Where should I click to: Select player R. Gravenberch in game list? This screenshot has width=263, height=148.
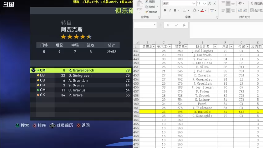(81, 70)
